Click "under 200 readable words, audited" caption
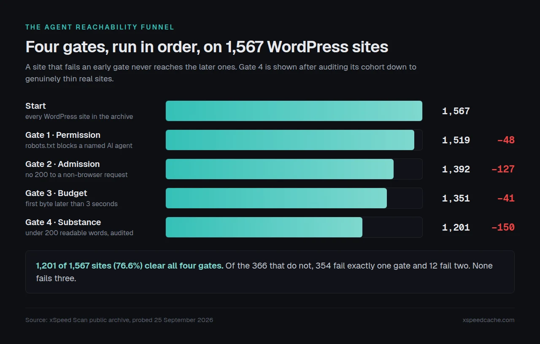Viewport: 540px width, 344px height. point(79,233)
